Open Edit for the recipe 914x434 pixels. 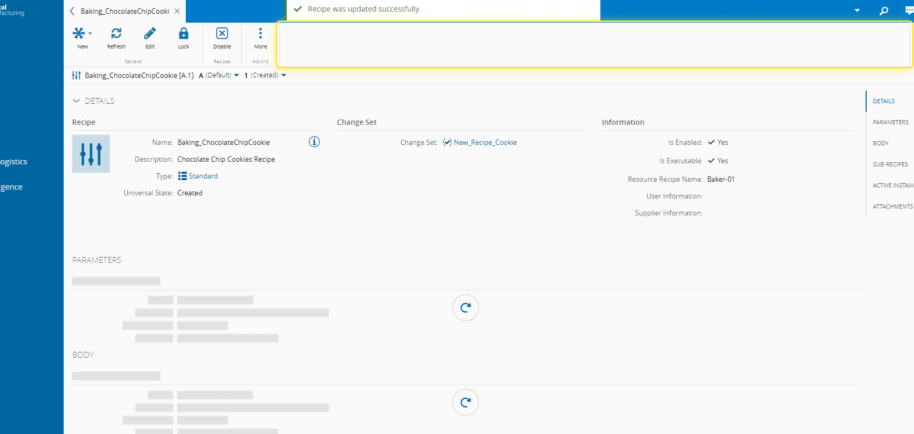(150, 38)
